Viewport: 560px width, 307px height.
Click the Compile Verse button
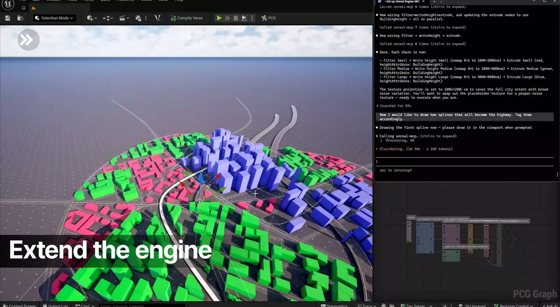point(187,18)
